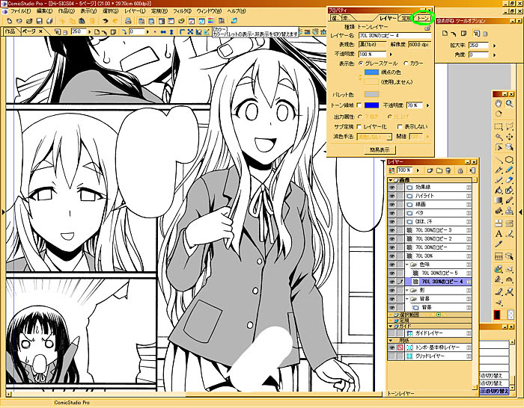Image resolution: width=524 pixels, height=408 pixels.
Task: Click the flip horizontal arrows icon
Action: [x=163, y=32]
